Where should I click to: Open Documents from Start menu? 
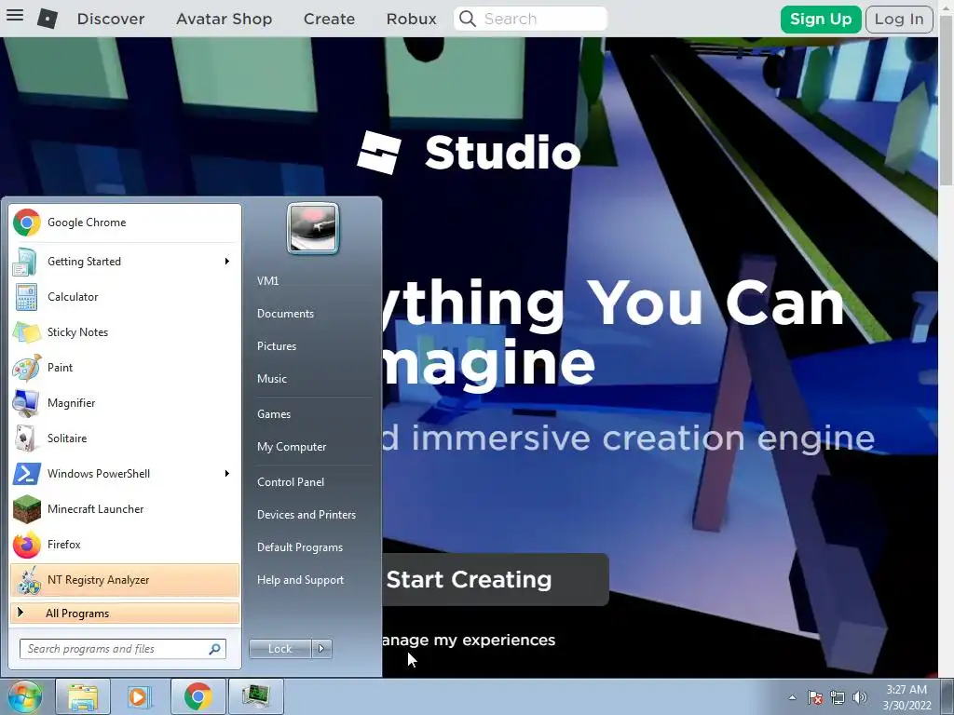coord(285,314)
